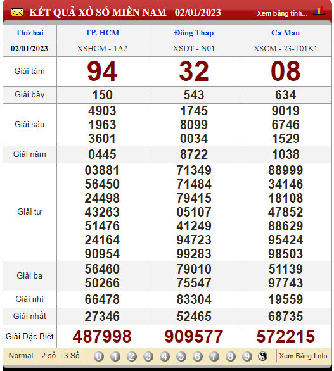Screen dimensions: 334x371
Task: Filter loto by digit 3 ball
Action: coord(148,356)
